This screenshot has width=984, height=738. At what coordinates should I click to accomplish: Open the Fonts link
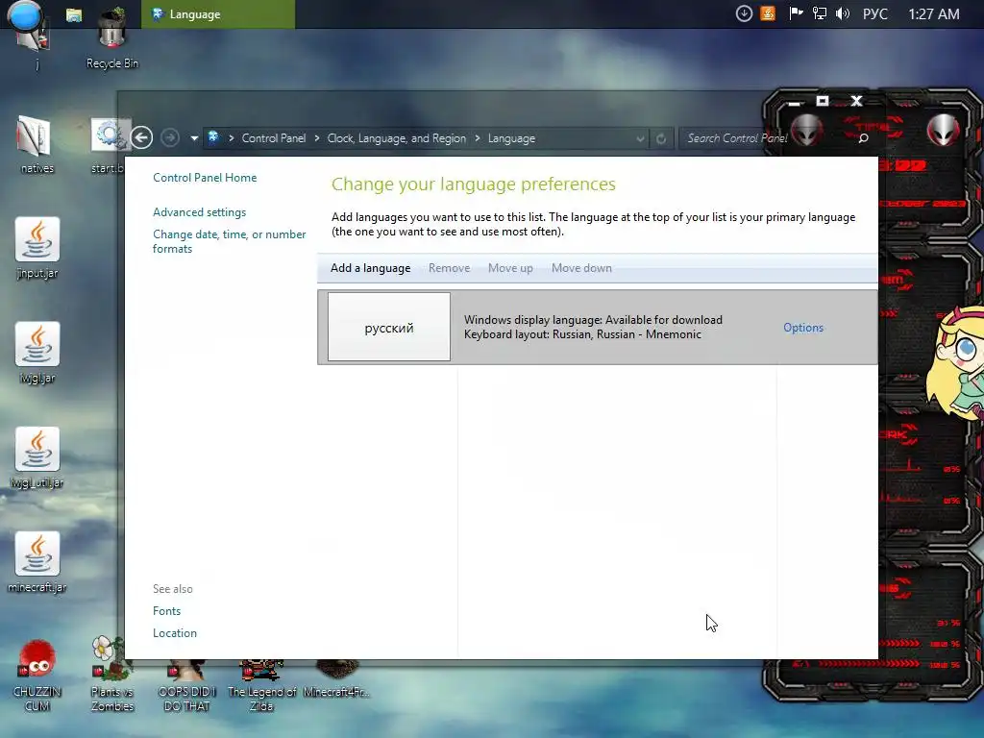tap(167, 611)
